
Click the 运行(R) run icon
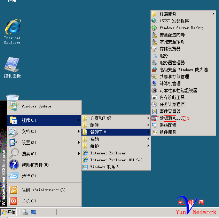pos(14,176)
